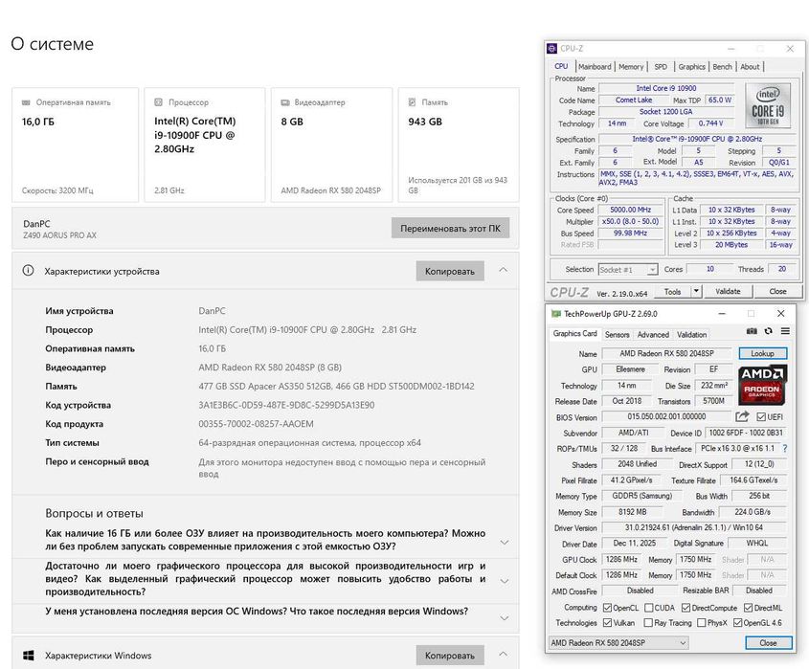Switch to the Memory tab in CPU-Z
Screen dimensions: 809x669
[x=631, y=67]
